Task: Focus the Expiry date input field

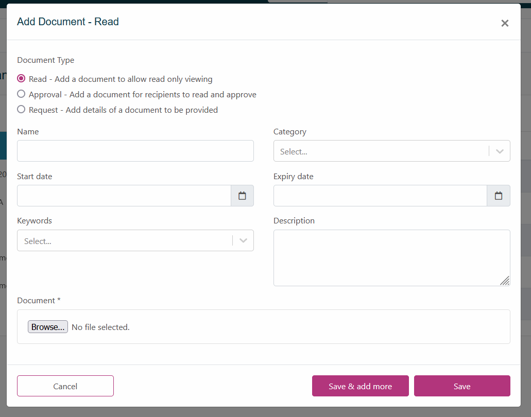Action: 380,196
